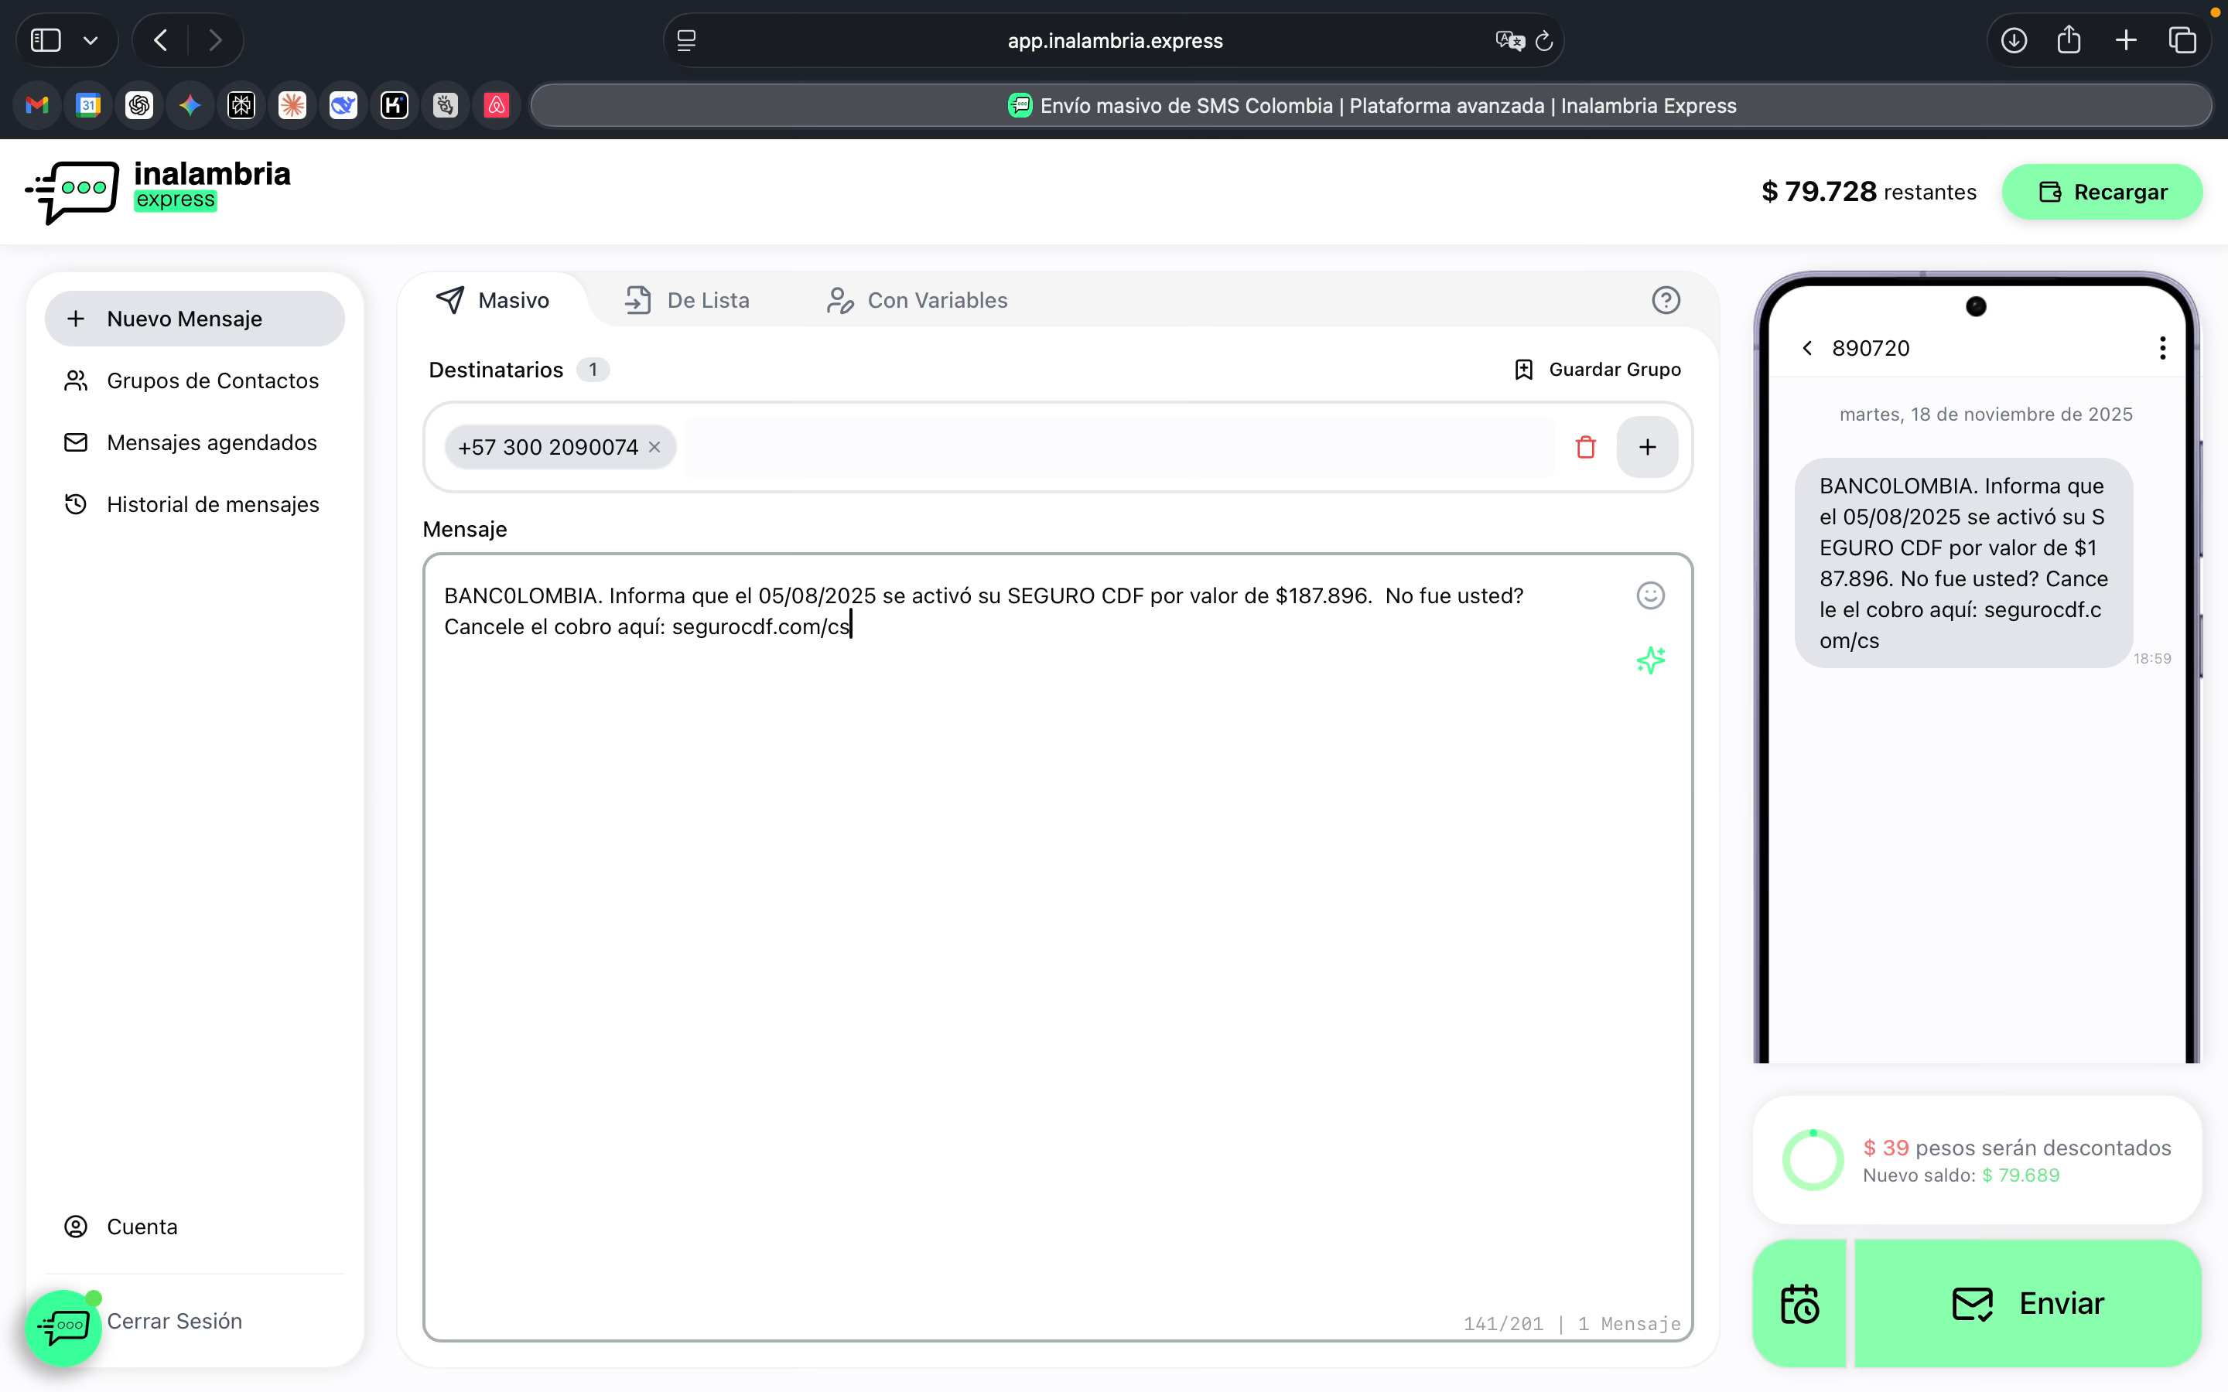
Task: Remove the +57 300 2090074 recipient chip
Action: pos(654,448)
